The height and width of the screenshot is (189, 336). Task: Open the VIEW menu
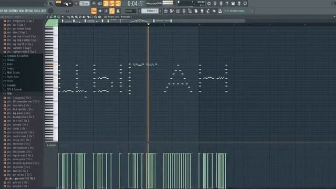tap(21, 10)
